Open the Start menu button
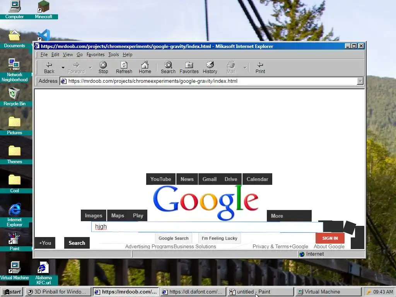The height and width of the screenshot is (297, 396). [x=12, y=292]
